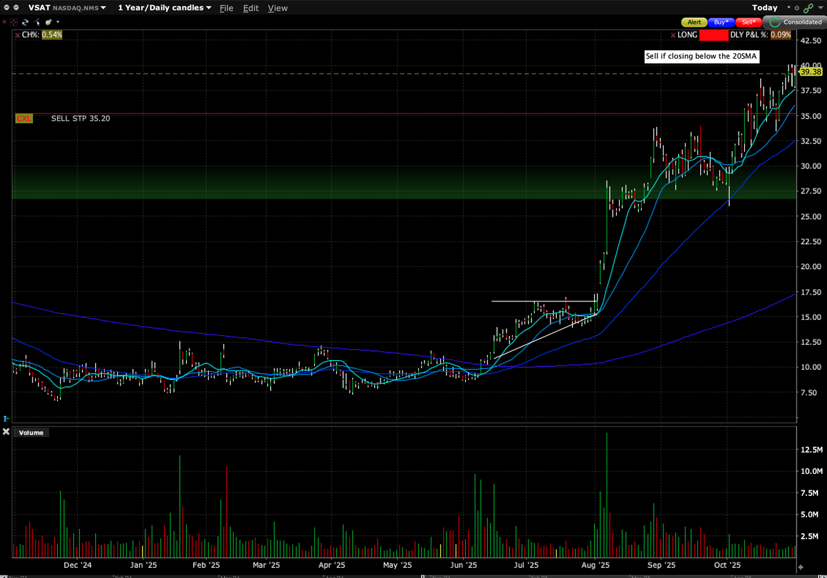Open the 1 Year/Daily candles timeframe dropdown
The height and width of the screenshot is (578, 827).
163,8
